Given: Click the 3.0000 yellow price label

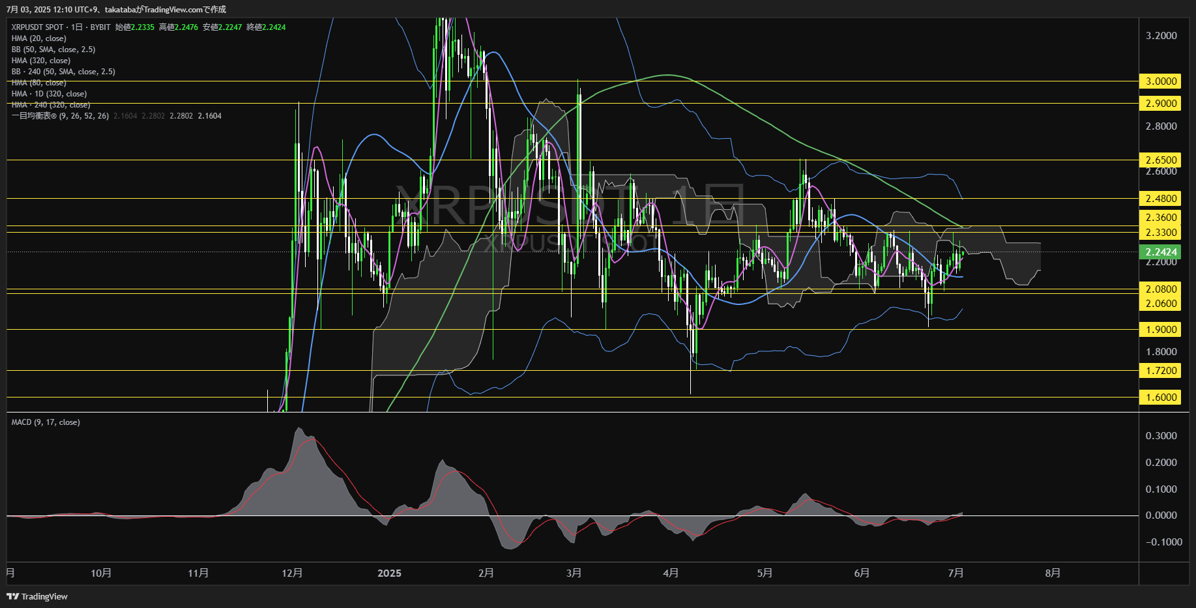Looking at the screenshot, I should coord(1160,81).
